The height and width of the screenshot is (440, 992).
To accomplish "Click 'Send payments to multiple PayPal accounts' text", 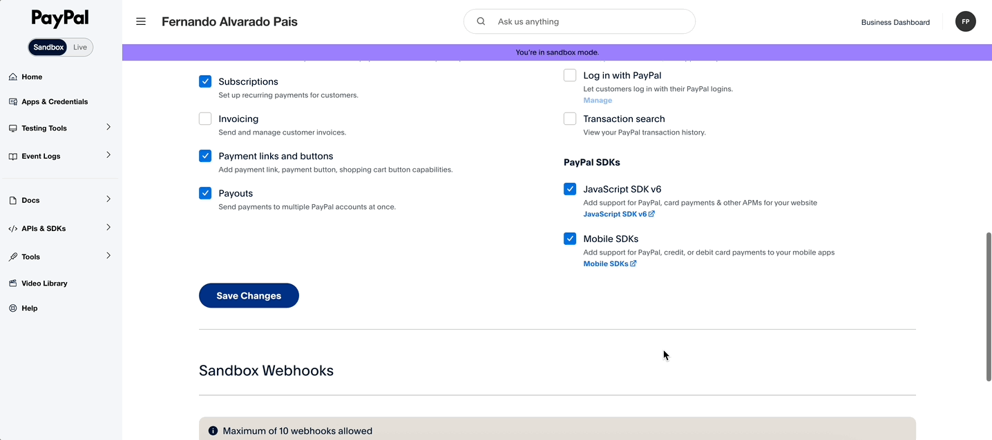I will (x=307, y=207).
